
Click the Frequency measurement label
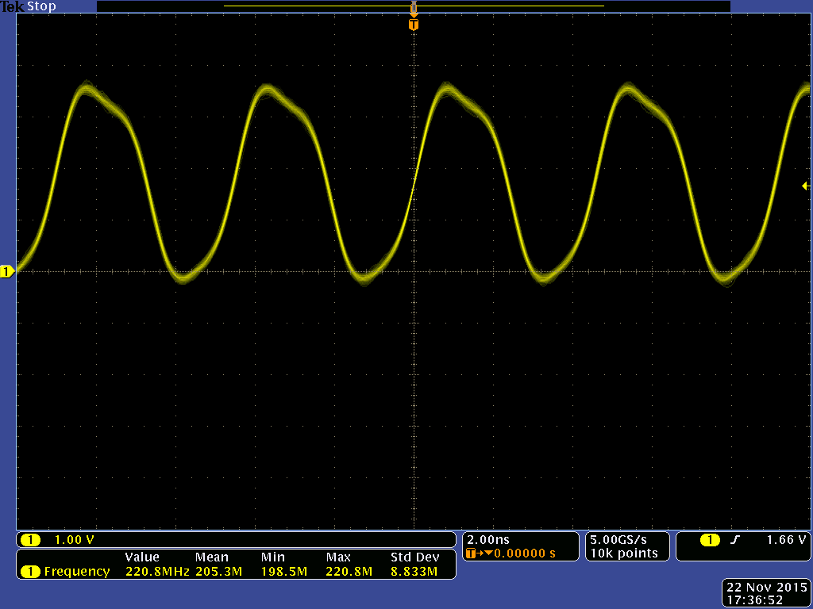tap(77, 571)
